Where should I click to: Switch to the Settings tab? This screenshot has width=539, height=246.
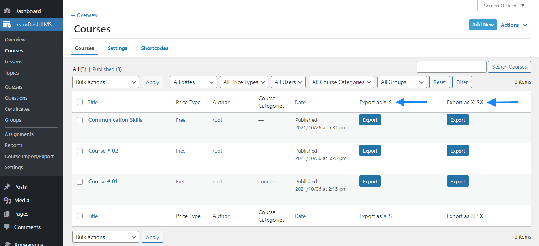[117, 48]
